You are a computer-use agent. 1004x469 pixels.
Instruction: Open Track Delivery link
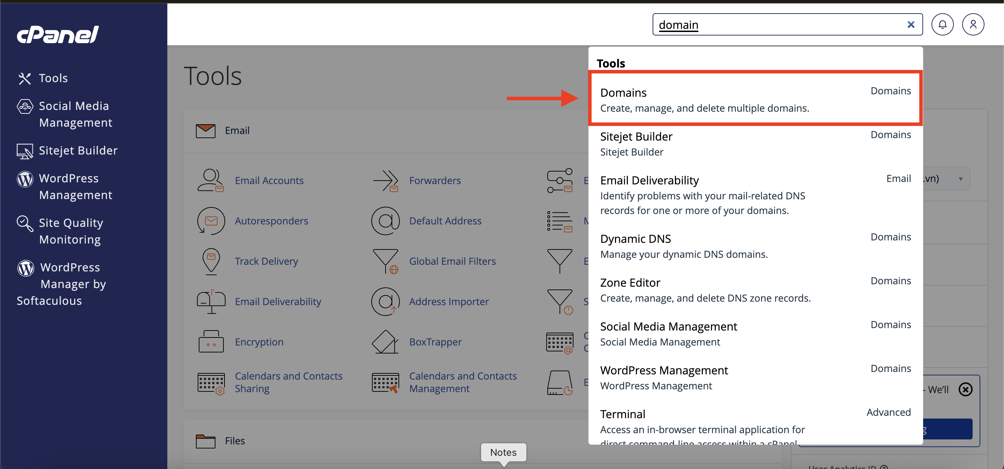click(266, 261)
